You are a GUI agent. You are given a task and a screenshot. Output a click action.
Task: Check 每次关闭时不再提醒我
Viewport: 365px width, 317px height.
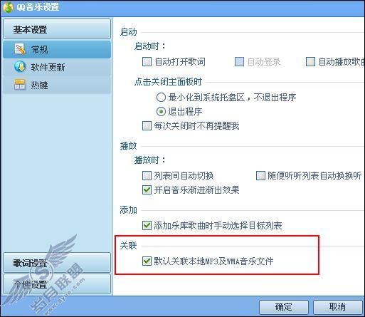click(x=147, y=126)
